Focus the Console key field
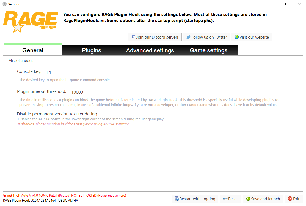The height and width of the screenshot is (206, 306). pyautogui.click(x=61, y=72)
